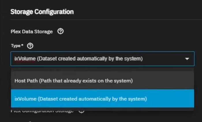The height and width of the screenshot is (122, 202).
Task: Click the partially covered Plex Configuration Storage label
Action: pyautogui.click(x=42, y=110)
